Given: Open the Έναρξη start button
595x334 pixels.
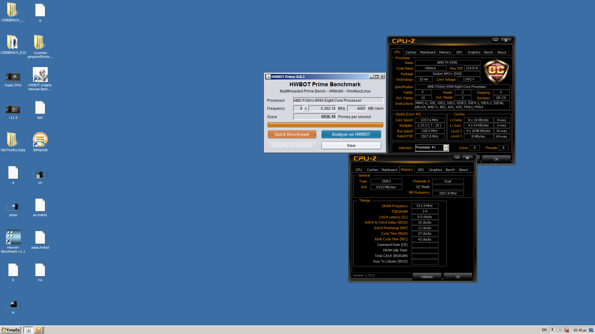Looking at the screenshot, I should pyautogui.click(x=11, y=330).
